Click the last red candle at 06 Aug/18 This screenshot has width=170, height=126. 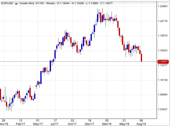142,58
